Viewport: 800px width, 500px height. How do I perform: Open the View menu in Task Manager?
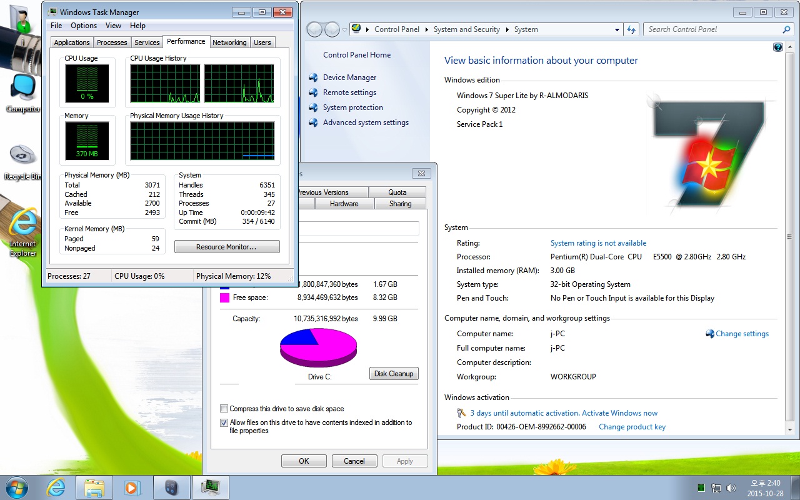pyautogui.click(x=113, y=26)
